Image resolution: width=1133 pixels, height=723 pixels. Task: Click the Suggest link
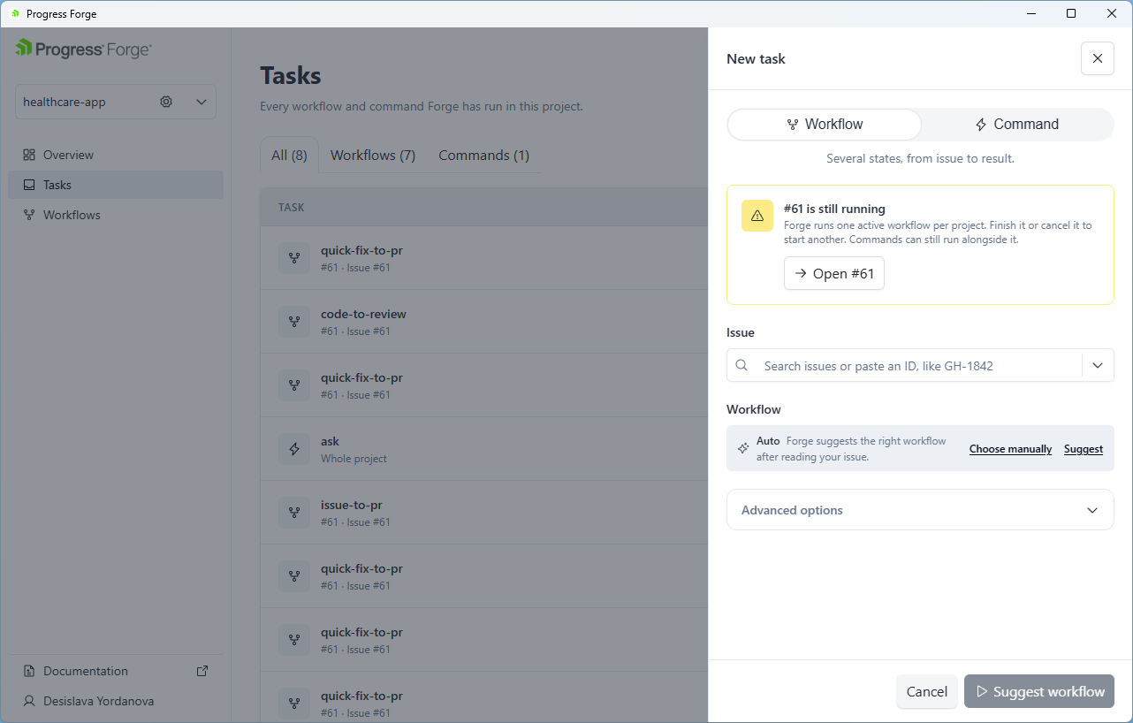coord(1084,449)
